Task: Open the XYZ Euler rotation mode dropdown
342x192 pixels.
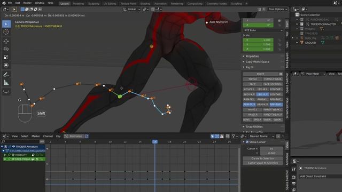Action: pyautogui.click(x=263, y=30)
